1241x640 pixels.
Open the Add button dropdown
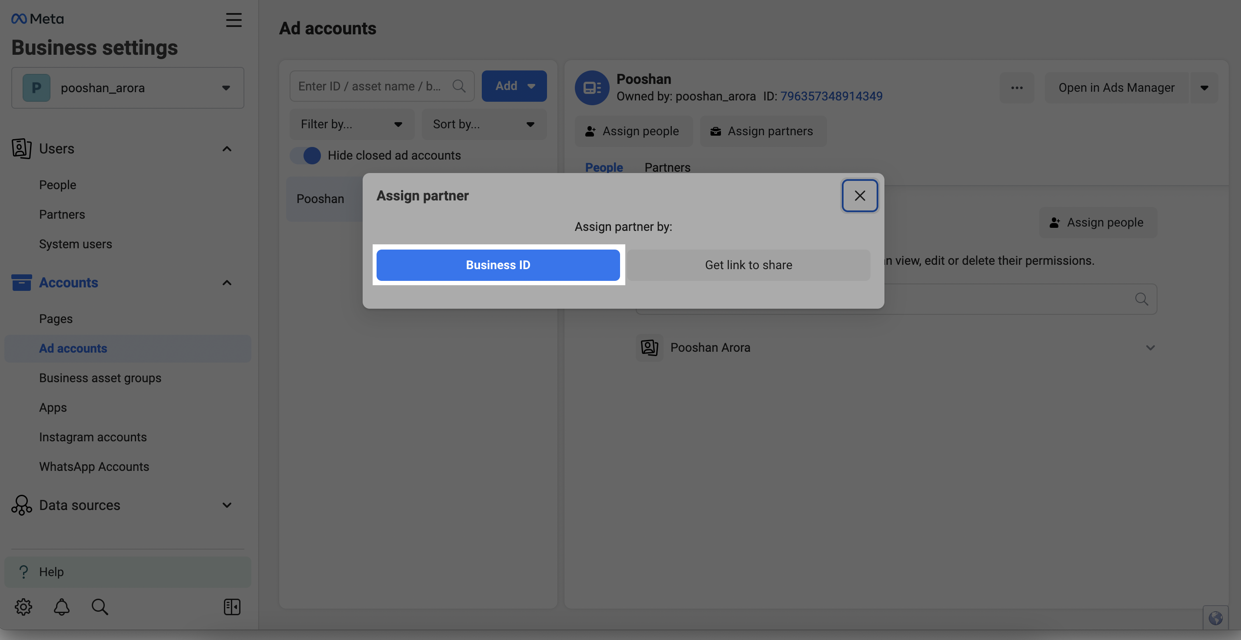[514, 86]
